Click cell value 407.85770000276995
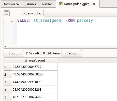Screen dimensions: 117x101 35,97
